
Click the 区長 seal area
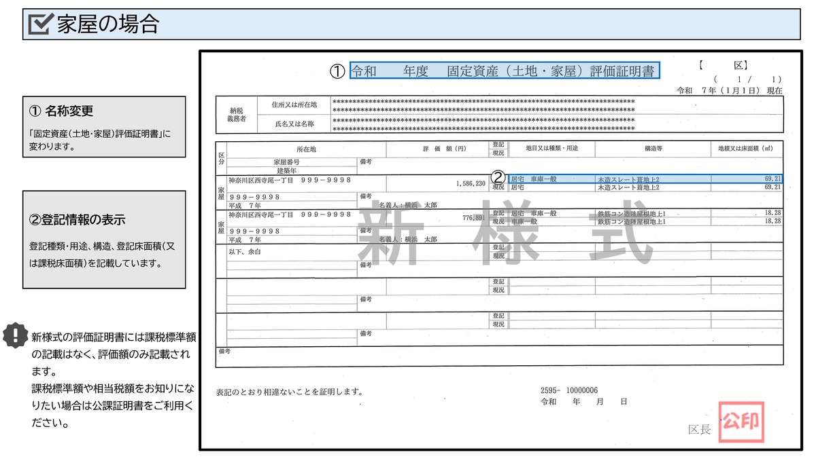698,428
